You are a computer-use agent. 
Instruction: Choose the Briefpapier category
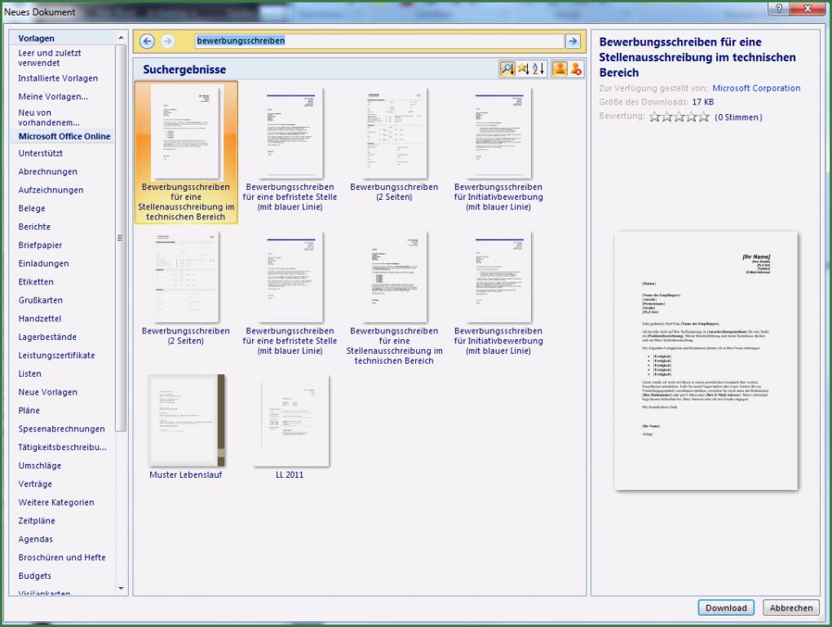click(40, 245)
